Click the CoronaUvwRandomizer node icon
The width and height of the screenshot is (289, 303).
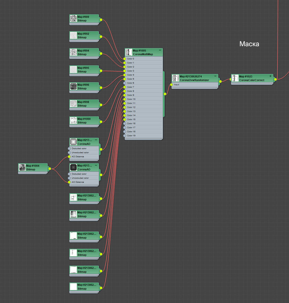(x=176, y=78)
